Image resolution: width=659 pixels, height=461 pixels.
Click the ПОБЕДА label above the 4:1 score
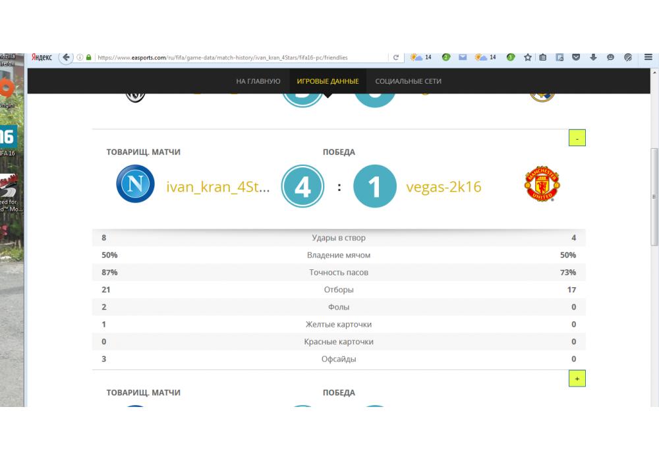pyautogui.click(x=339, y=152)
